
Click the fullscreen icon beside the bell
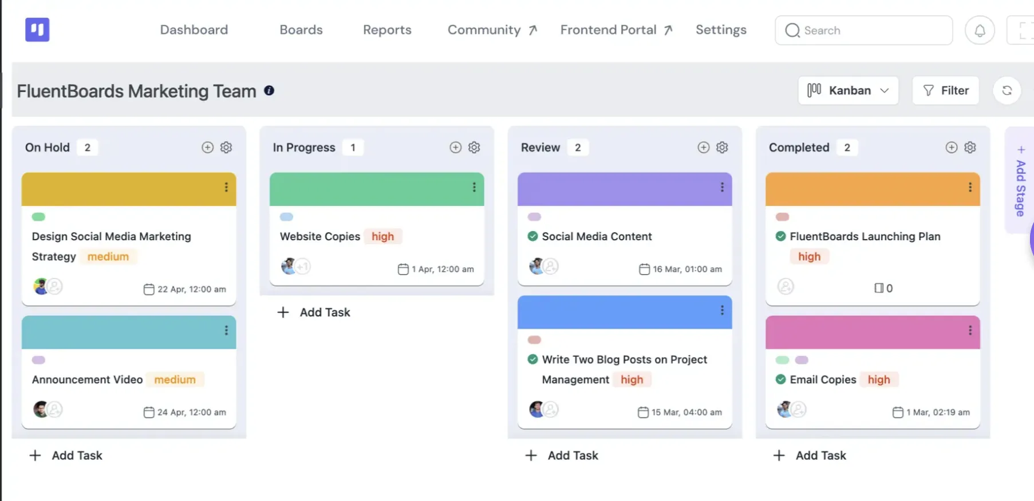[1023, 30]
